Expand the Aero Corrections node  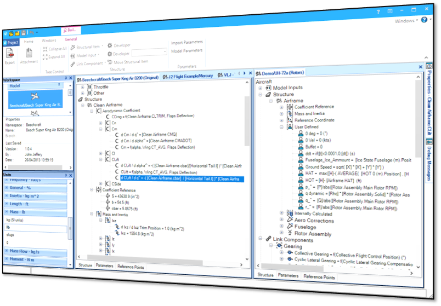[x=282, y=220]
